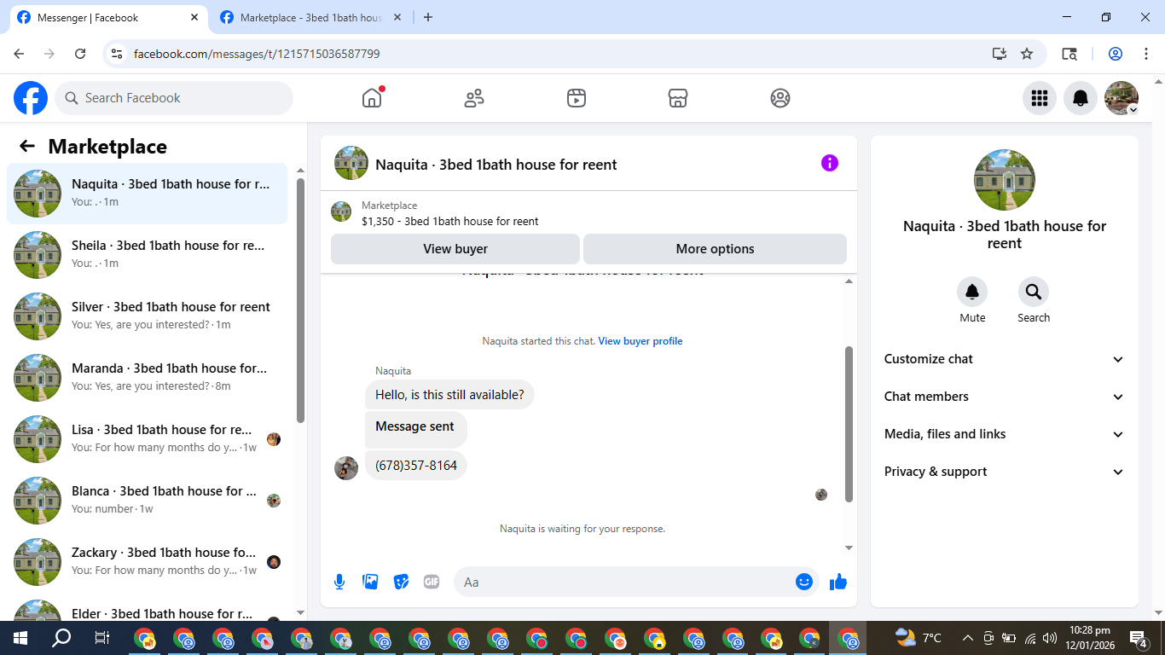
Task: Click the Facebook logo
Action: tap(31, 98)
